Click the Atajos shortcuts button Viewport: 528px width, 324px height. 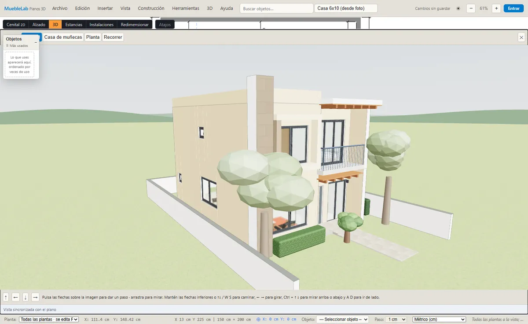pos(165,25)
